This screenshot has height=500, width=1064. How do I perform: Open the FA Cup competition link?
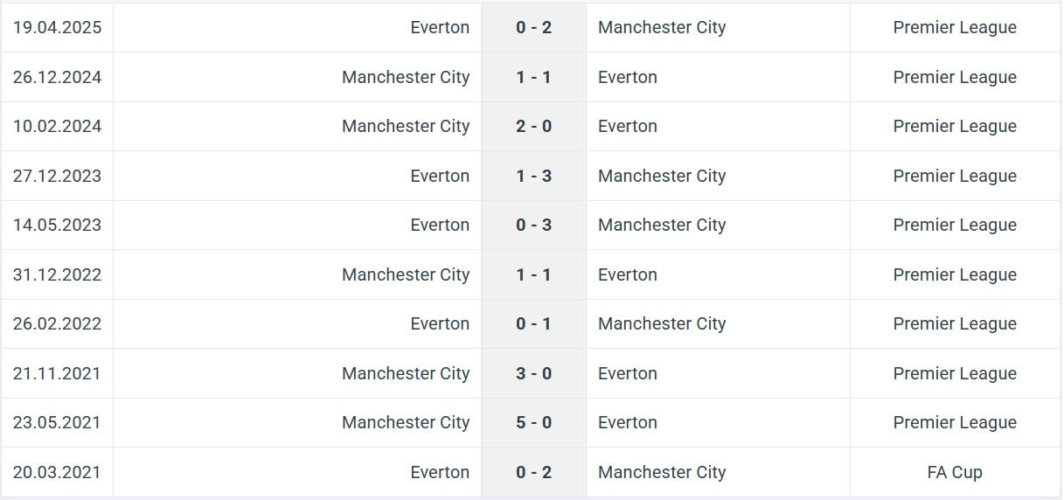coord(955,472)
